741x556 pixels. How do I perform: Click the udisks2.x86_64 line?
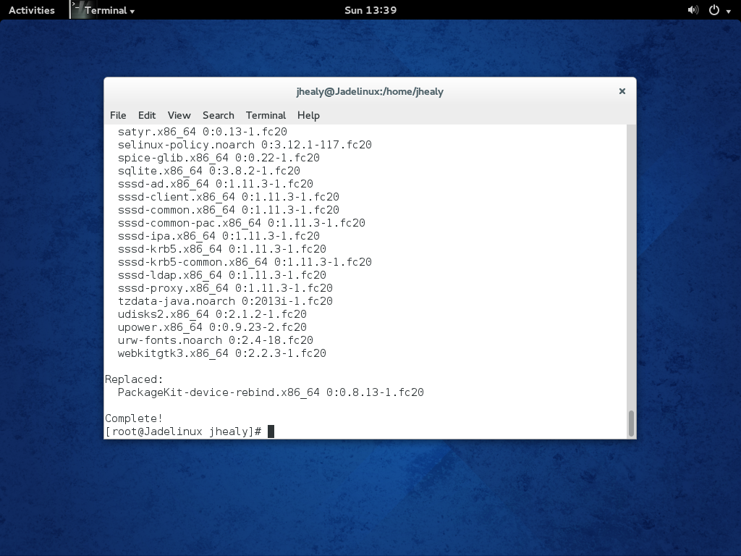pyautogui.click(x=212, y=314)
